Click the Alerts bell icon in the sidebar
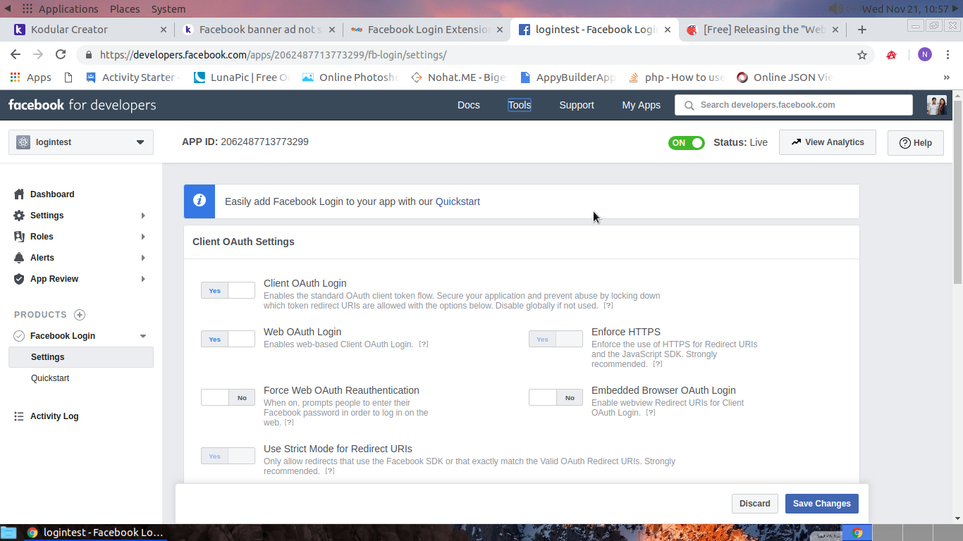The height and width of the screenshot is (541, 963). (19, 257)
